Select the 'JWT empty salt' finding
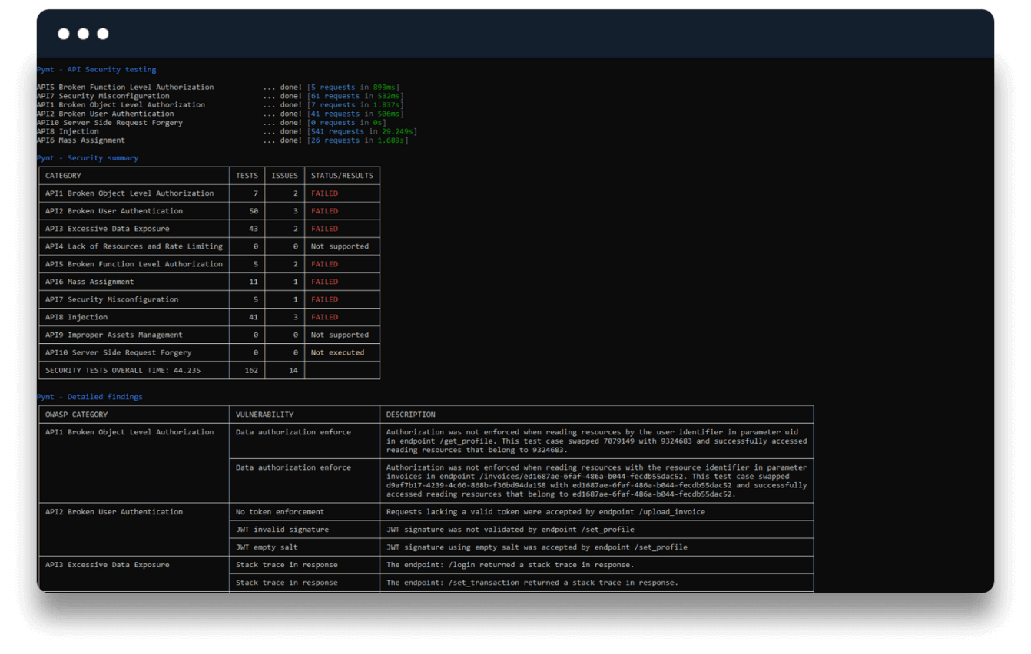 (x=267, y=547)
